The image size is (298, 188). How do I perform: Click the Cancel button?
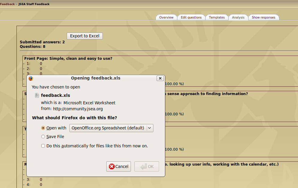click(119, 166)
